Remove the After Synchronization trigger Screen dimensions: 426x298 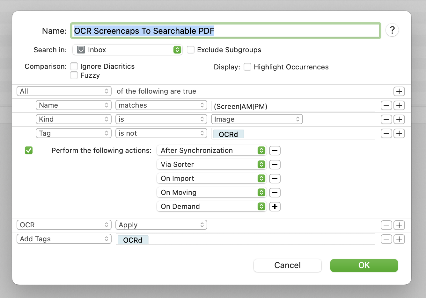275,151
